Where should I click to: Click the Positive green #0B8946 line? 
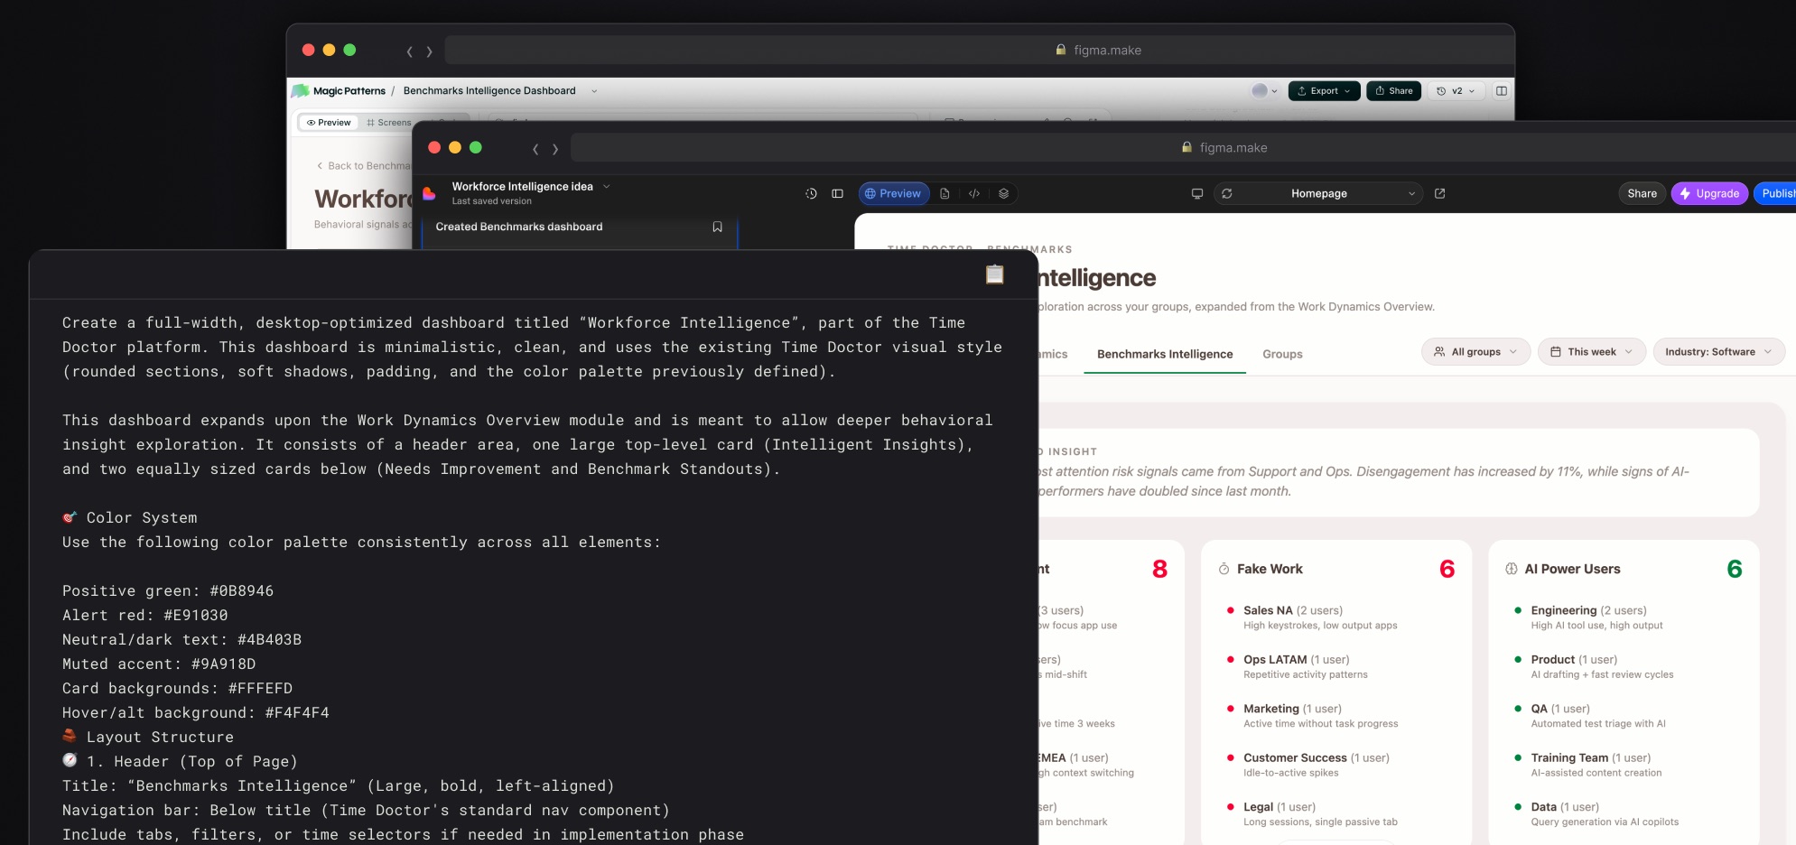168,590
